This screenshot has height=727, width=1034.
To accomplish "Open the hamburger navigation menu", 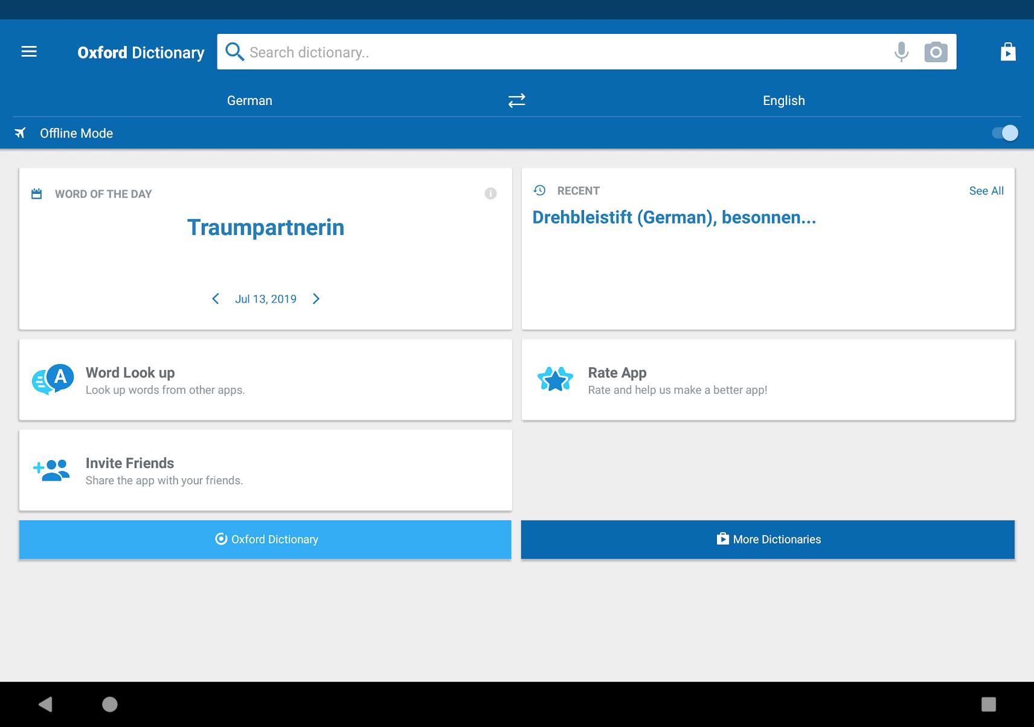I will (29, 52).
